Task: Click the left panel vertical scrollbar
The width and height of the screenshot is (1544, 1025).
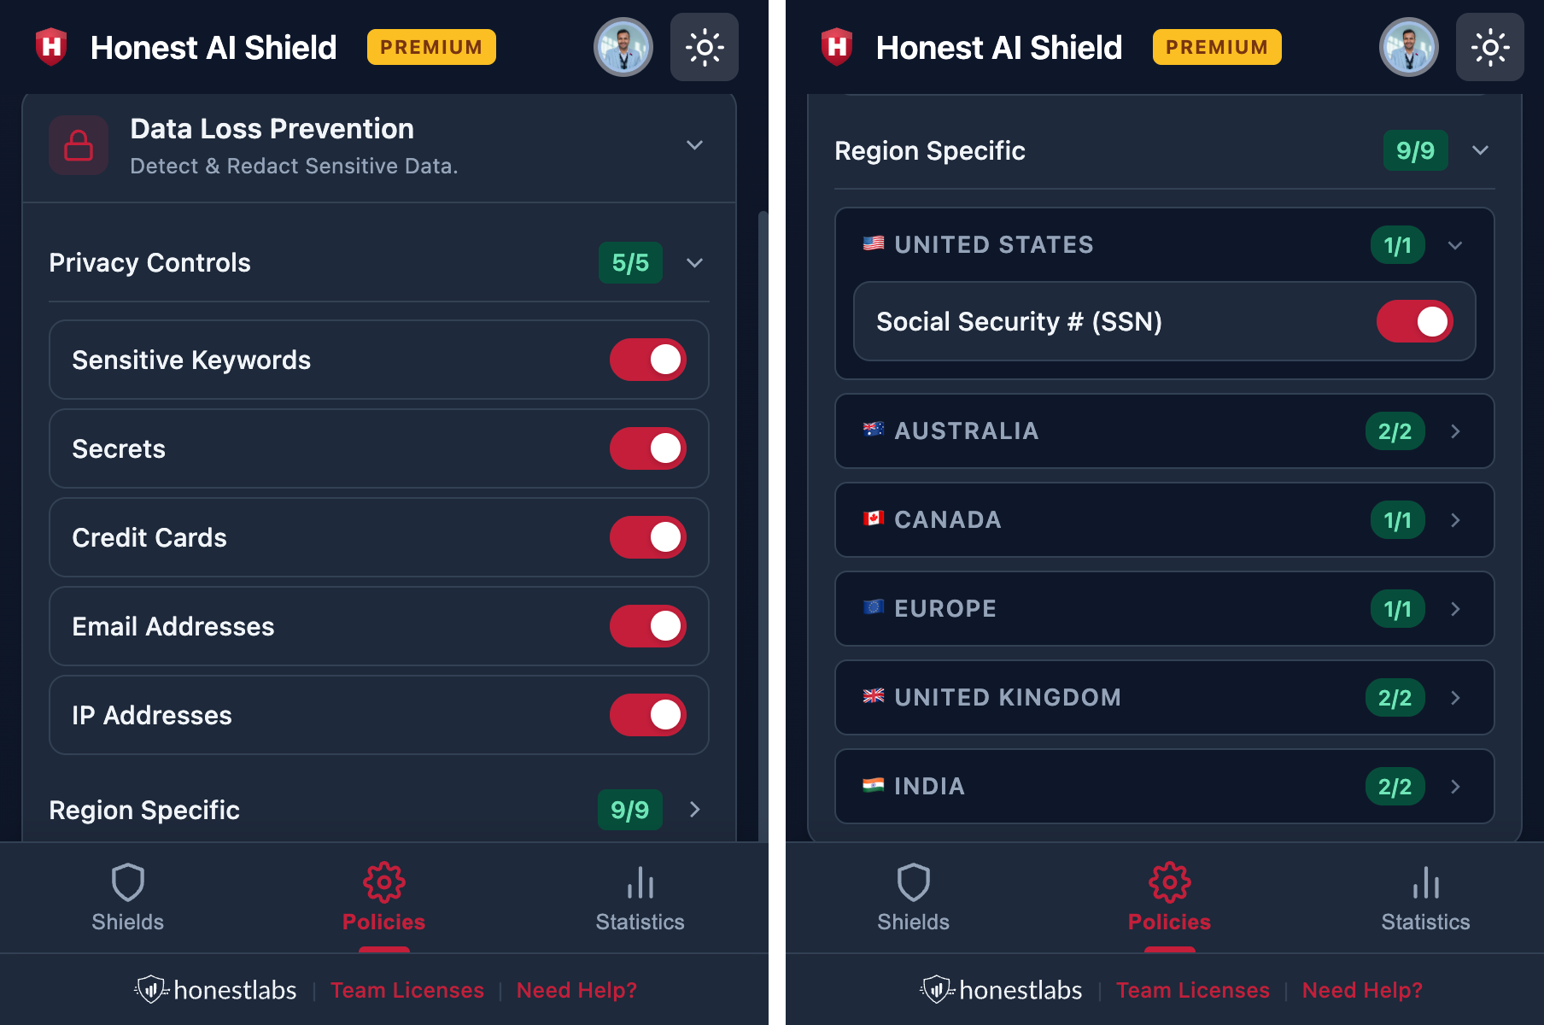Action: tap(763, 512)
